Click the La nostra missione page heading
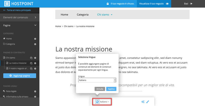 [x=84, y=49]
